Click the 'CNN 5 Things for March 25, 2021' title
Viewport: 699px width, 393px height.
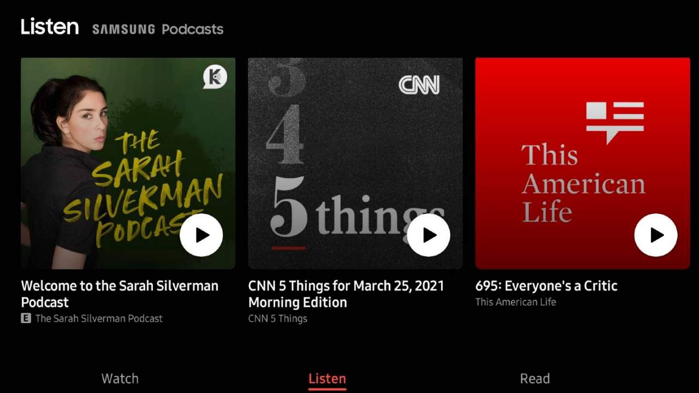pyautogui.click(x=346, y=294)
